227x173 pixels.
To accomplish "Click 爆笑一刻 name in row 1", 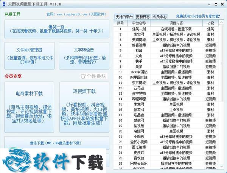I will click(x=139, y=29).
